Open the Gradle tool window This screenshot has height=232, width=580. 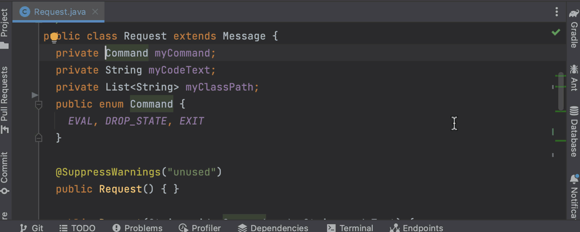[x=573, y=29]
